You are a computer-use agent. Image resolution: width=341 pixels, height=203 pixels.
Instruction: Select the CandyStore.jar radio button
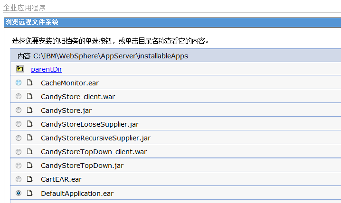click(19, 110)
